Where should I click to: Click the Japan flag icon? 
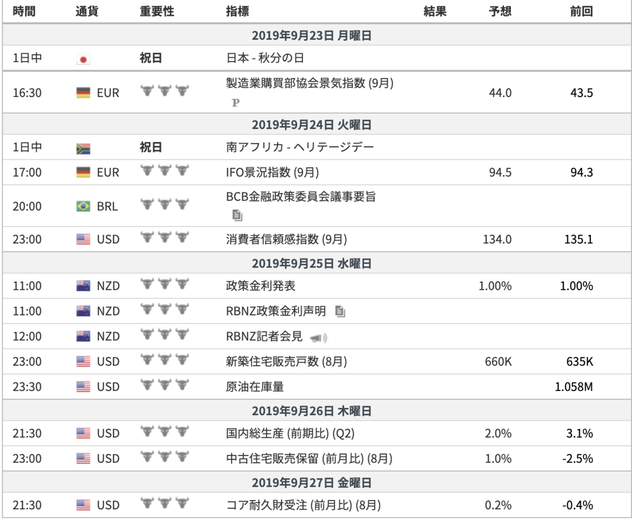coord(83,59)
